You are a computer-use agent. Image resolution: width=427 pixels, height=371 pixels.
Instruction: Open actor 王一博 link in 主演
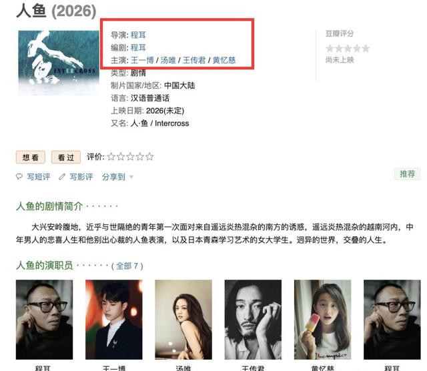point(142,60)
